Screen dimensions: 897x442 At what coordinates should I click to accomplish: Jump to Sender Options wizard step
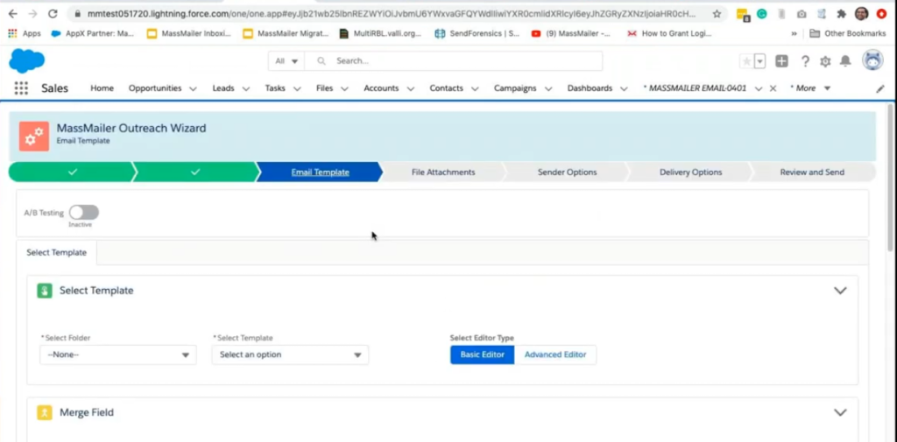(x=567, y=172)
